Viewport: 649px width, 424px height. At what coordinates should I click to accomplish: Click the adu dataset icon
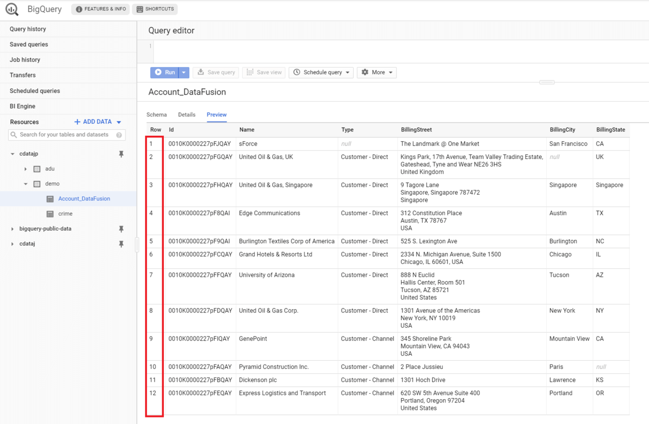click(x=37, y=169)
